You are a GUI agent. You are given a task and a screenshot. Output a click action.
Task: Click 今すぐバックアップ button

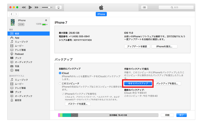pos(138,84)
